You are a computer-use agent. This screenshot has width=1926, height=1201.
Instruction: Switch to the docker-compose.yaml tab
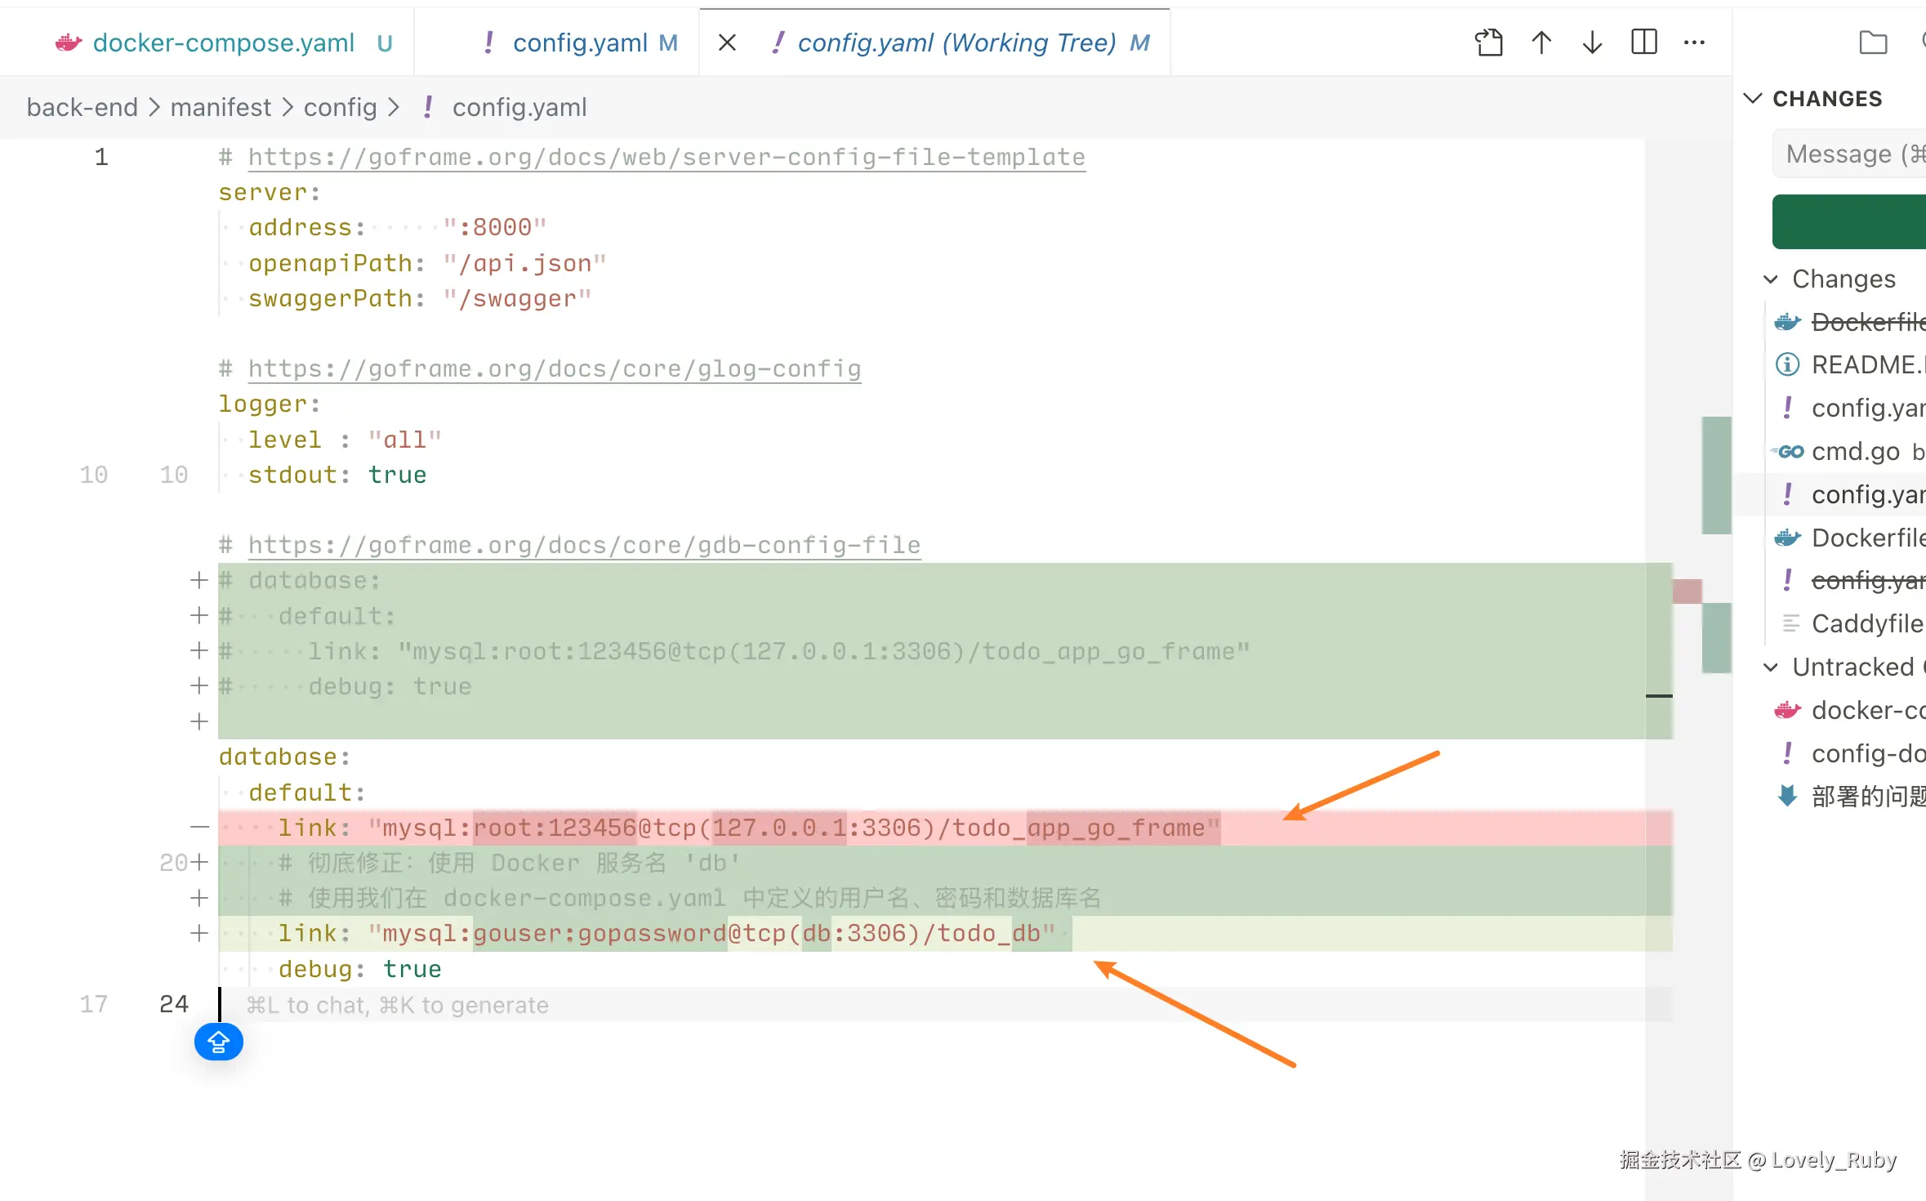pos(223,42)
